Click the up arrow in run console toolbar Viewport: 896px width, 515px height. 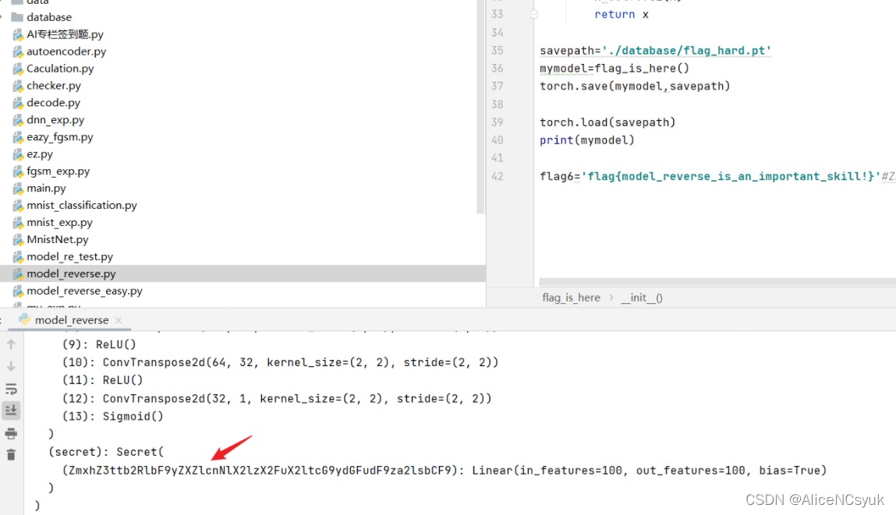pyautogui.click(x=11, y=344)
